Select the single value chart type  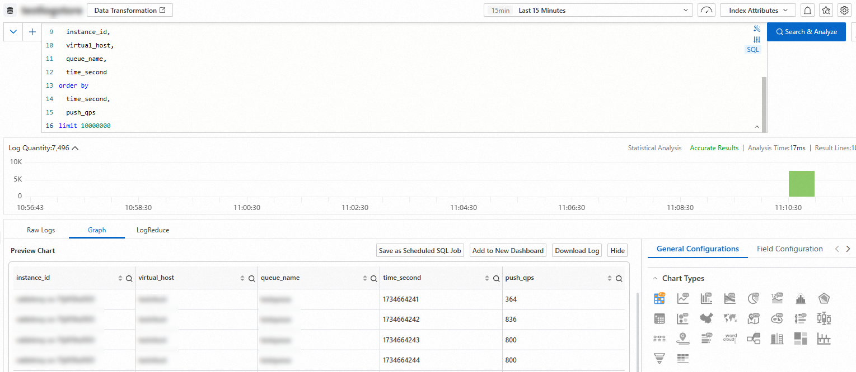coord(777,299)
